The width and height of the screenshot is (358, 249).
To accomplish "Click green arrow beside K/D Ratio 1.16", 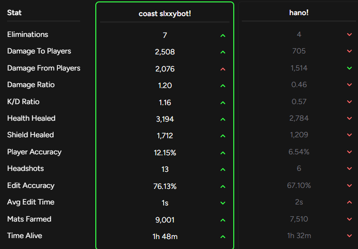I will 223,103.
